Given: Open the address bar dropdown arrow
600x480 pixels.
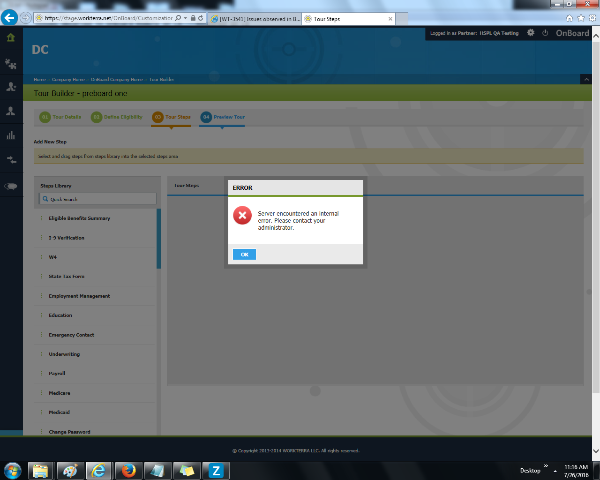Looking at the screenshot, I should pos(185,18).
